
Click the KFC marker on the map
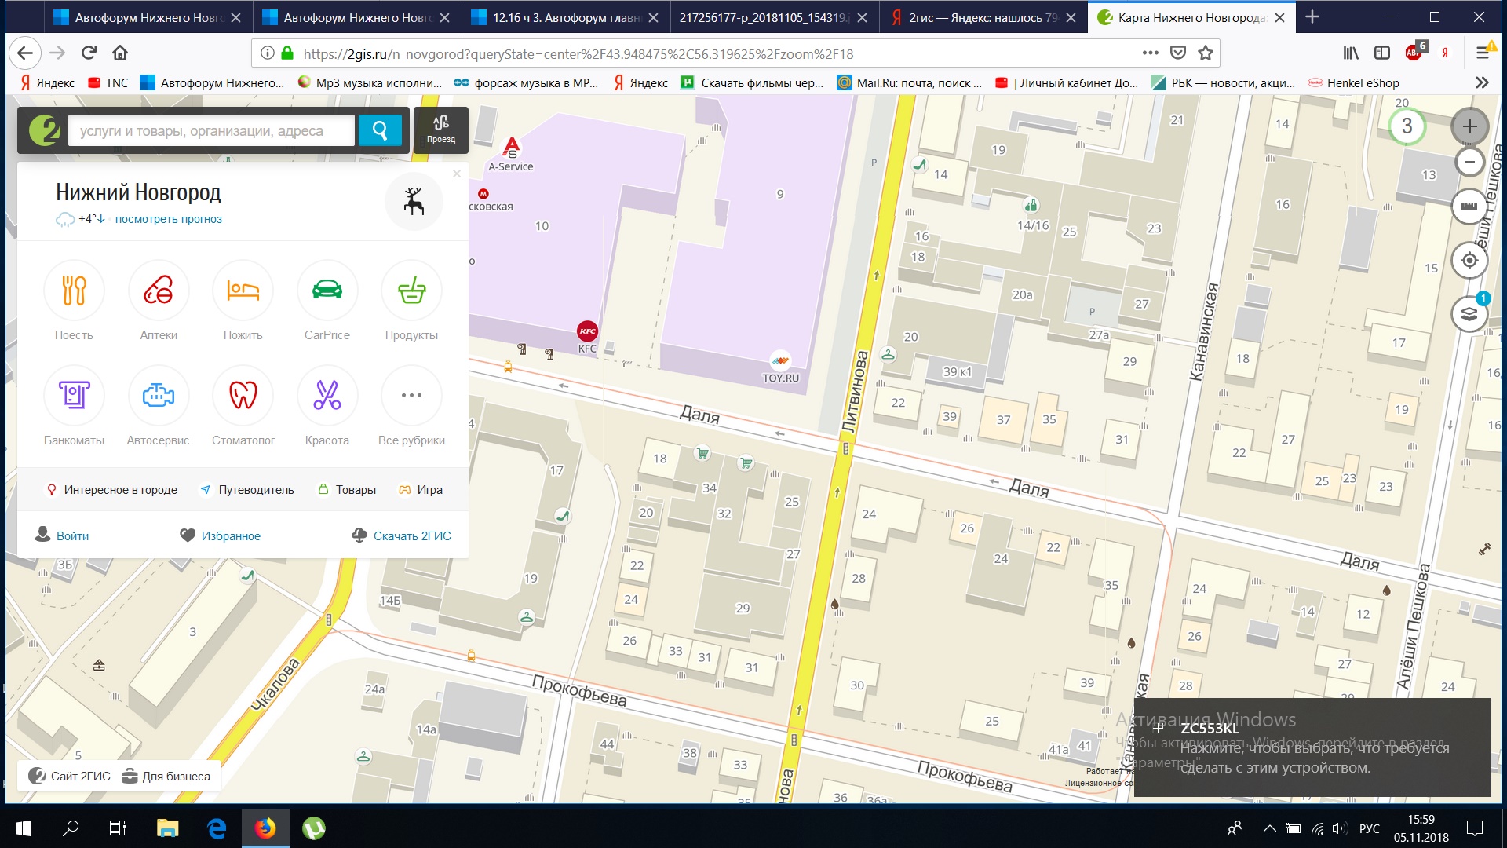[x=587, y=331]
